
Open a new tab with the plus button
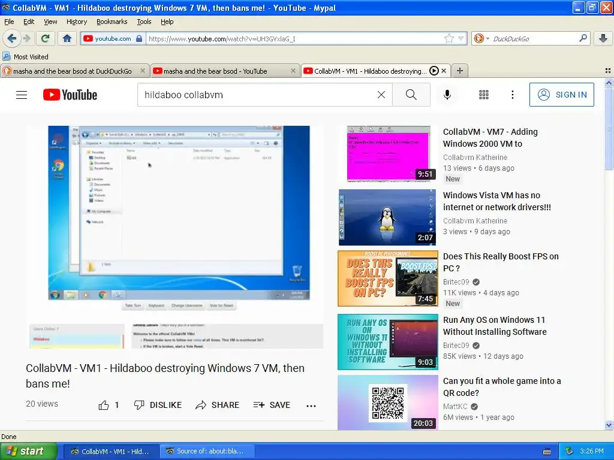tap(460, 71)
